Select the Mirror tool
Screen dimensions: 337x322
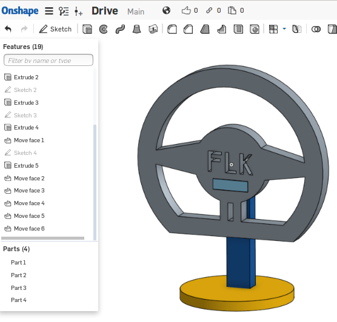click(x=297, y=29)
